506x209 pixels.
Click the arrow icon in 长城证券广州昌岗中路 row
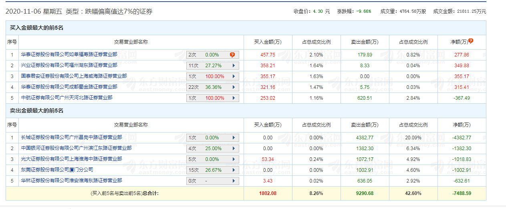point(233,138)
